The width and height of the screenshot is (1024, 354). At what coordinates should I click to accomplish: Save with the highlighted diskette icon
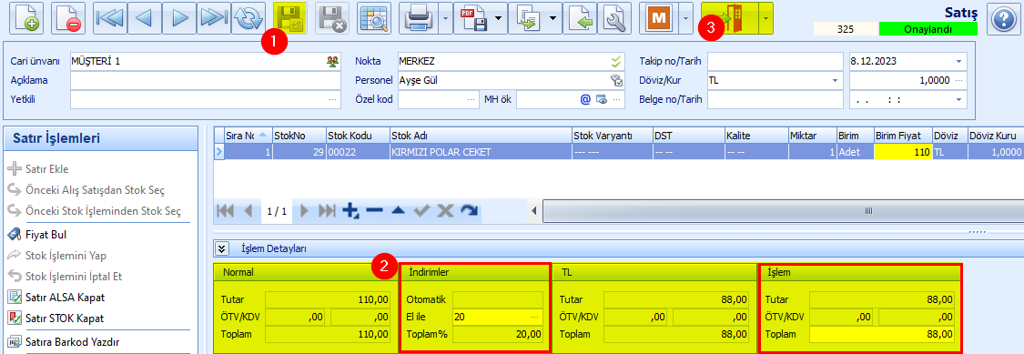290,17
